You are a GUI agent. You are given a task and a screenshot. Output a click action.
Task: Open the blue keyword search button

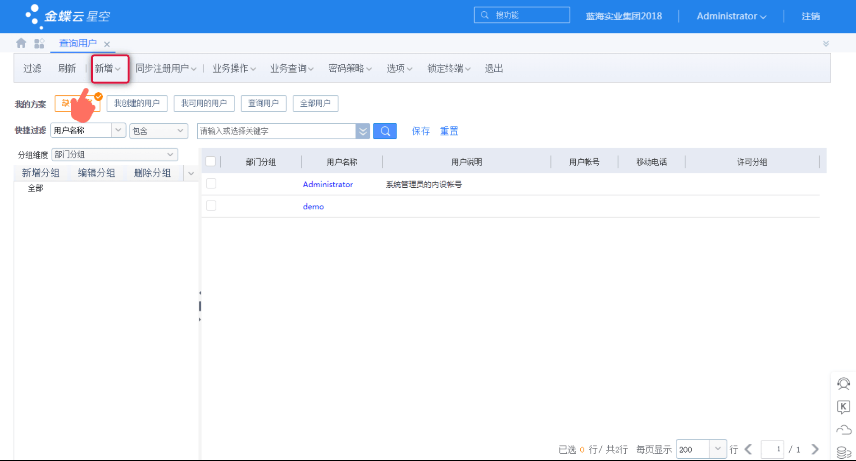[385, 131]
